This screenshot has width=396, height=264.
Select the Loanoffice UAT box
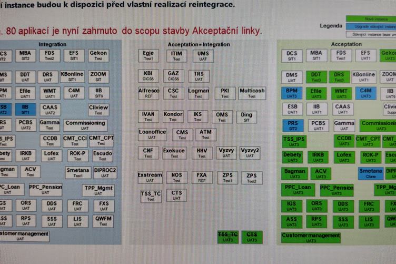152,134
